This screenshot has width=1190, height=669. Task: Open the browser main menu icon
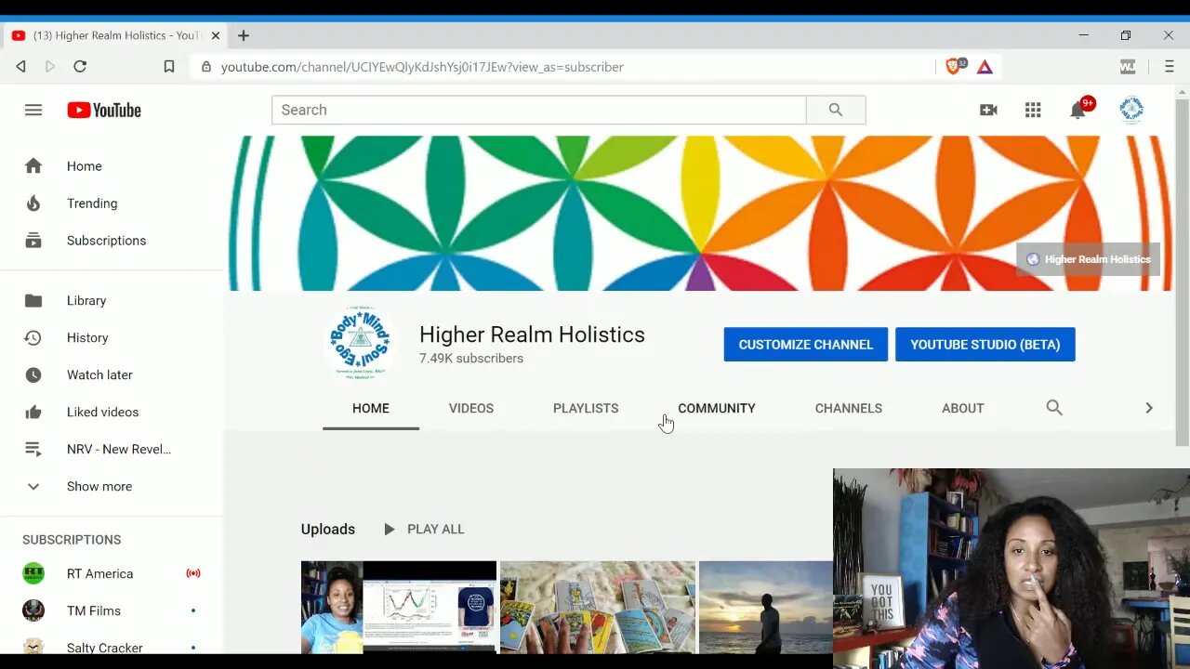point(1170,67)
